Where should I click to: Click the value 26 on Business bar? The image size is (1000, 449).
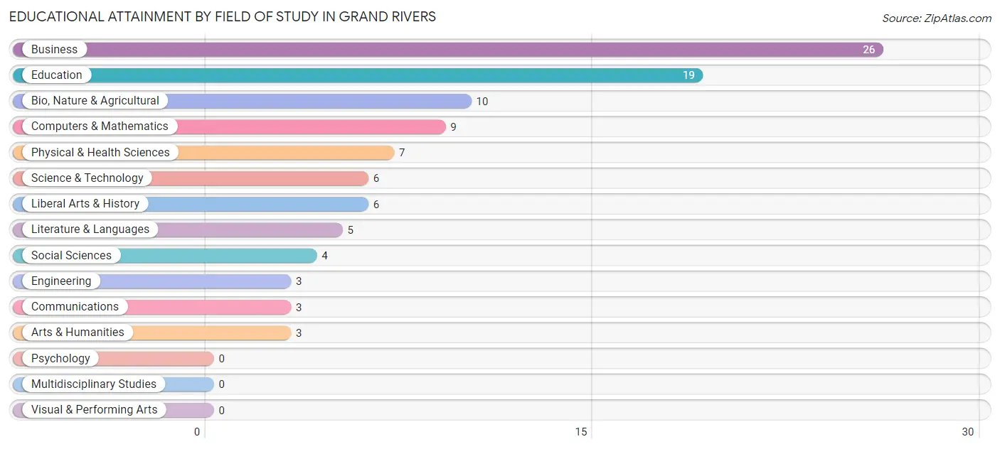click(x=869, y=50)
